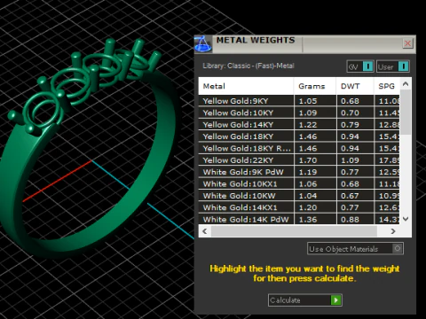Click the Metal Weights title bar
The image size is (426, 319).
(x=304, y=44)
